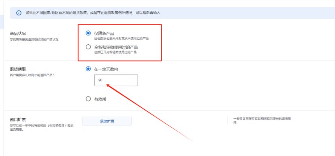Click the unopened-product description under 仅限新产品
The height and width of the screenshot is (156, 335).
[x=121, y=39]
